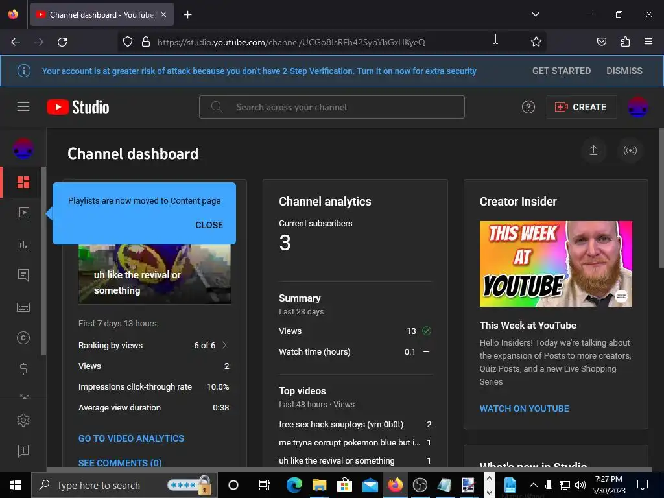Reload the page with the refresh icon

point(62,42)
